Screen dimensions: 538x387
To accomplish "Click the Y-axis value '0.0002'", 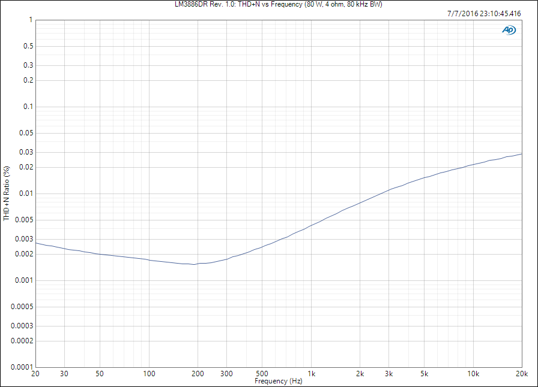I will pos(22,341).
